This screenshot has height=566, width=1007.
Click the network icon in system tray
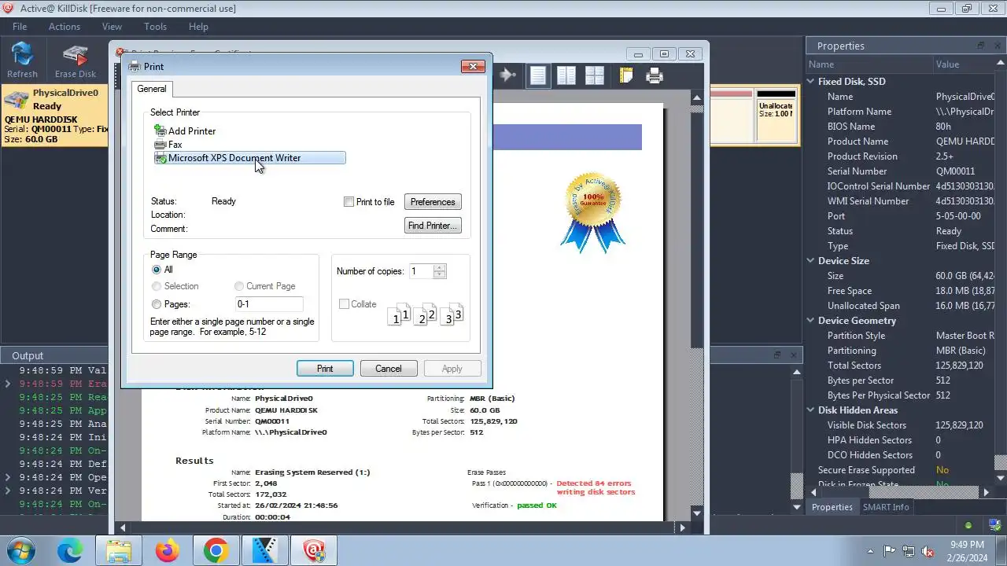(909, 551)
